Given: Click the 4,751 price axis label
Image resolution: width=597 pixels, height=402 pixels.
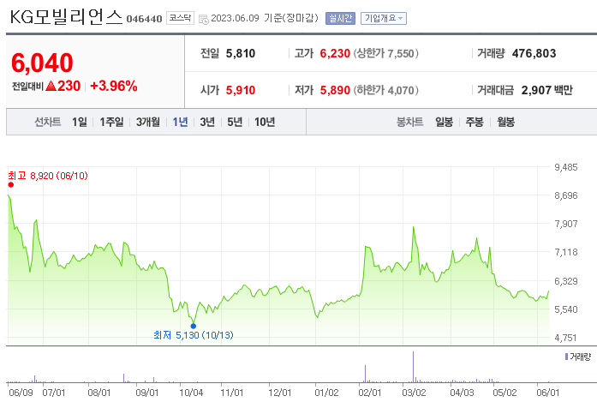Looking at the screenshot, I should [566, 338].
